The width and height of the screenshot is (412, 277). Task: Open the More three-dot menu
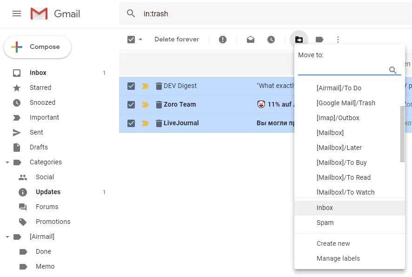[338, 40]
